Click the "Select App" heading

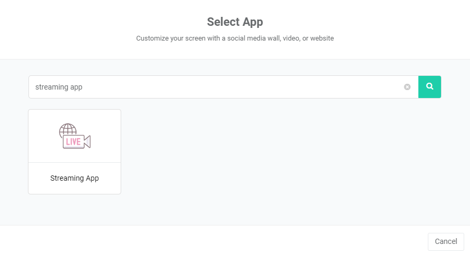[x=235, y=22]
